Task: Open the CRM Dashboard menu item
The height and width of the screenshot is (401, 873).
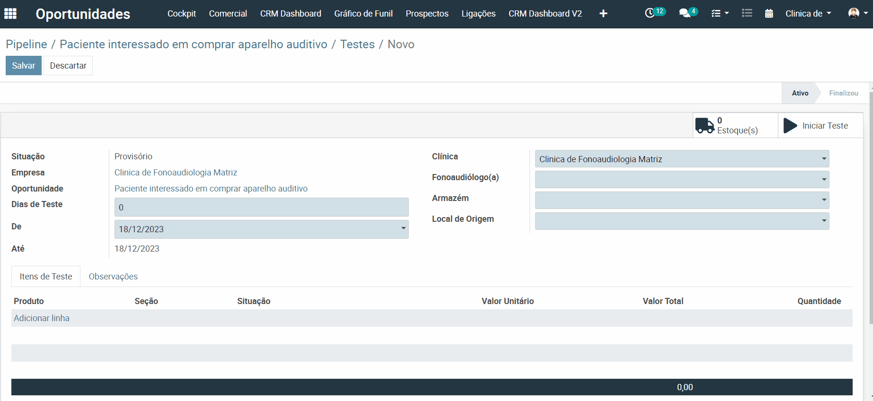Action: pos(291,14)
